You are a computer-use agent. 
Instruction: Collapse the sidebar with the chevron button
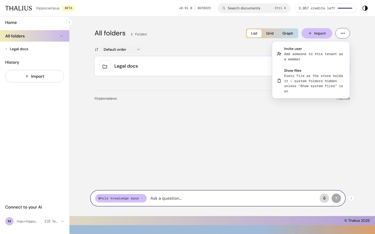tap(70, 22)
